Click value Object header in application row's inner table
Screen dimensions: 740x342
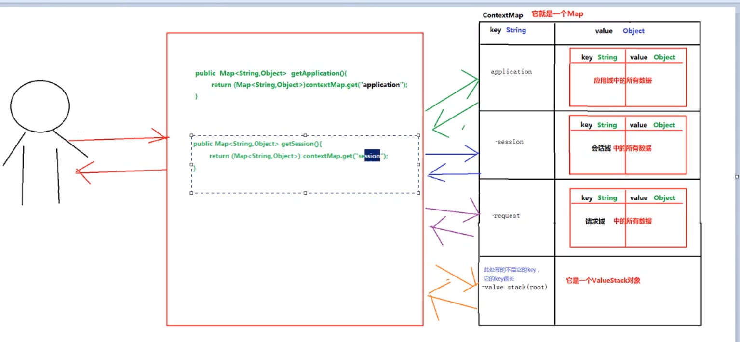(x=653, y=57)
